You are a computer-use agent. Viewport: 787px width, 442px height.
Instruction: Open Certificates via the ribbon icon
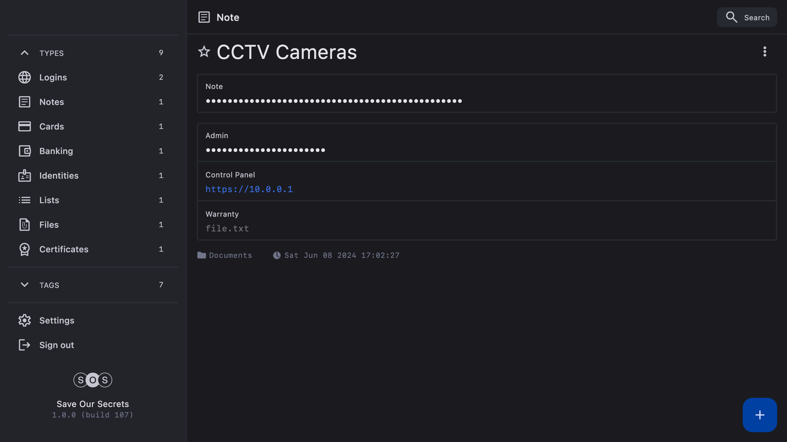click(x=25, y=249)
